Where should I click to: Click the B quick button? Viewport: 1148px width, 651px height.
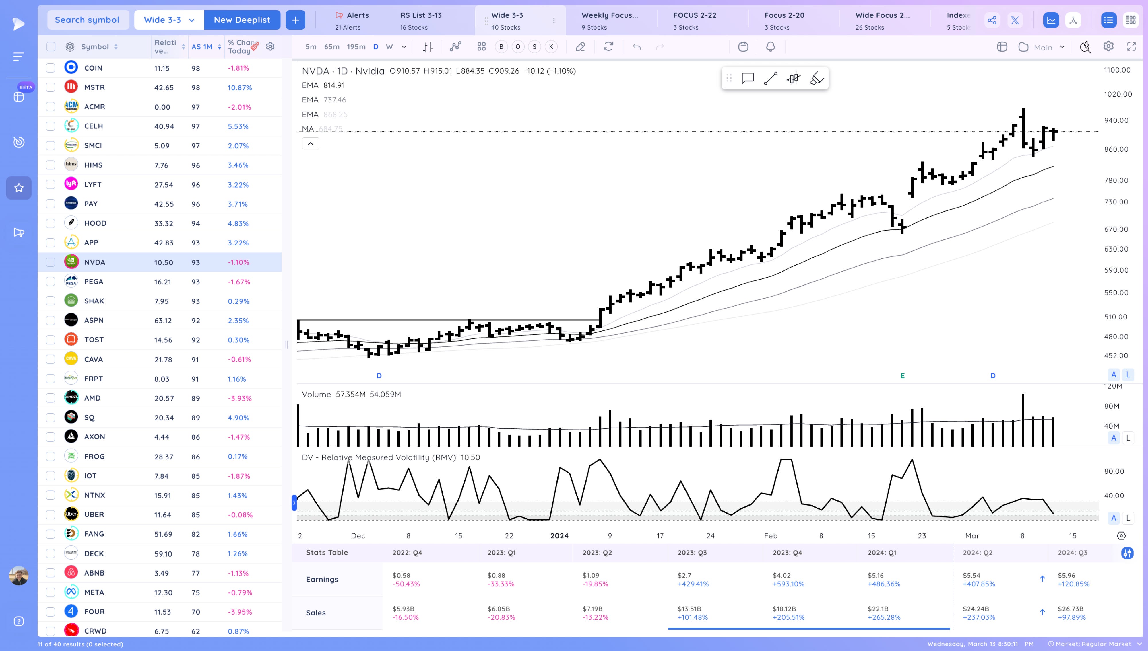coord(501,47)
